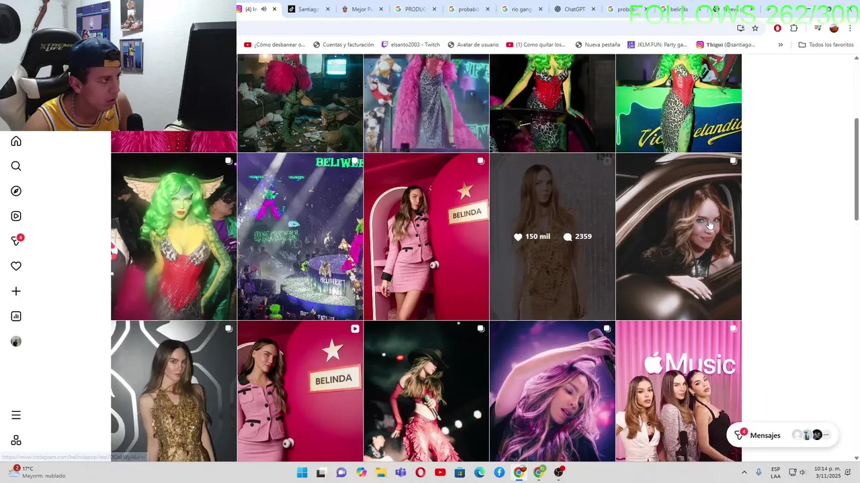Viewport: 860px width, 483px height.
Task: Open gold sequin dress post
Action: click(x=174, y=391)
